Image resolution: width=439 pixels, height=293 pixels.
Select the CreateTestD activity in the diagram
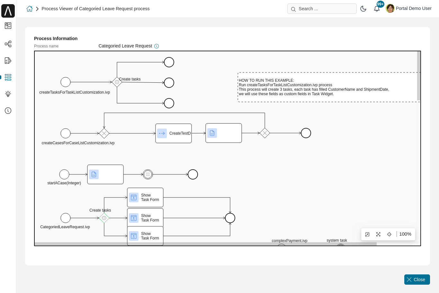coord(174,133)
